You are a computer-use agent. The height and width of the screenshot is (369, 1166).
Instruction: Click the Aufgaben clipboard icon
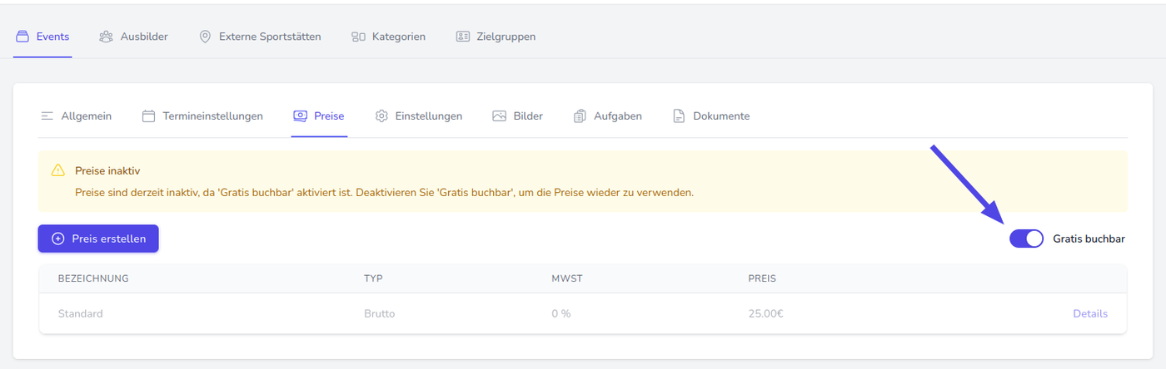tap(581, 116)
